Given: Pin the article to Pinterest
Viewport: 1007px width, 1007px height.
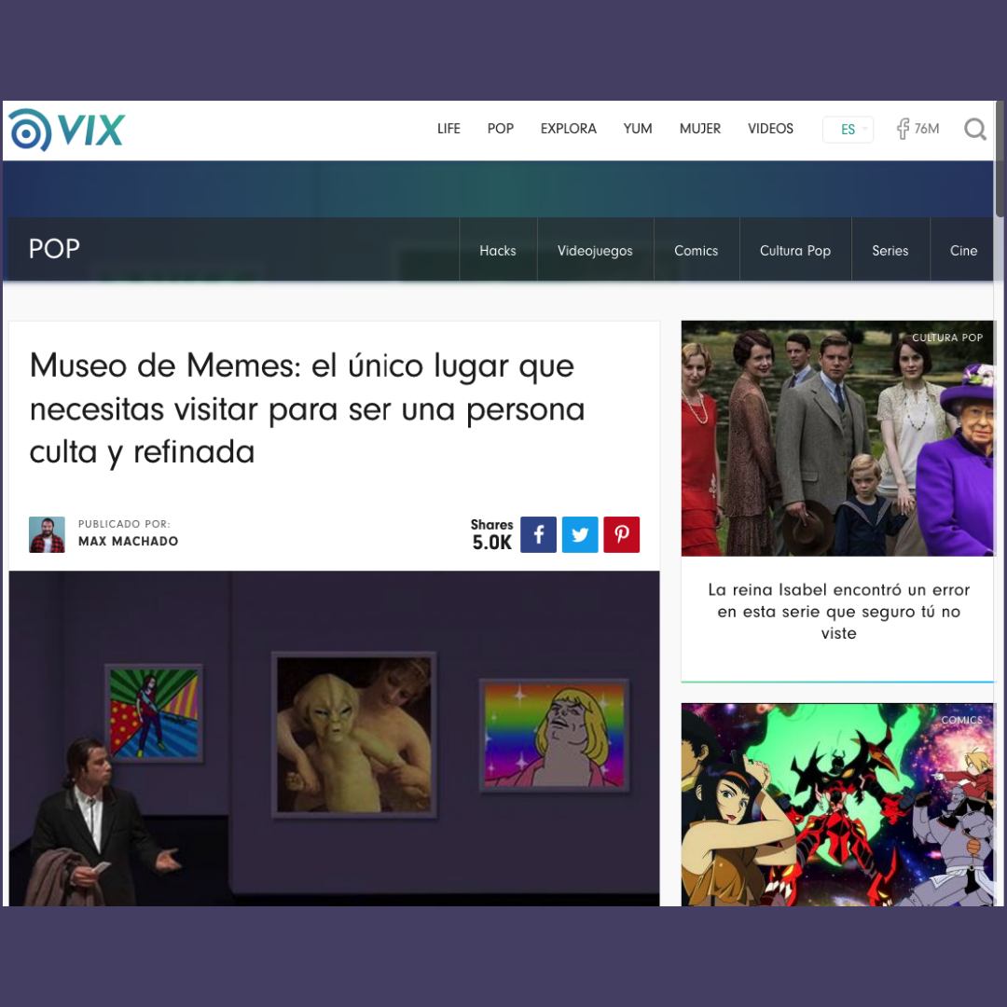Looking at the screenshot, I should 621,534.
